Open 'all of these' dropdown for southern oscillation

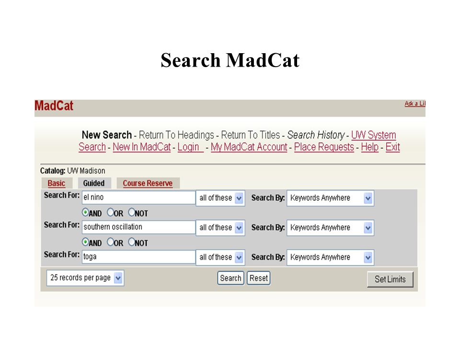point(220,228)
